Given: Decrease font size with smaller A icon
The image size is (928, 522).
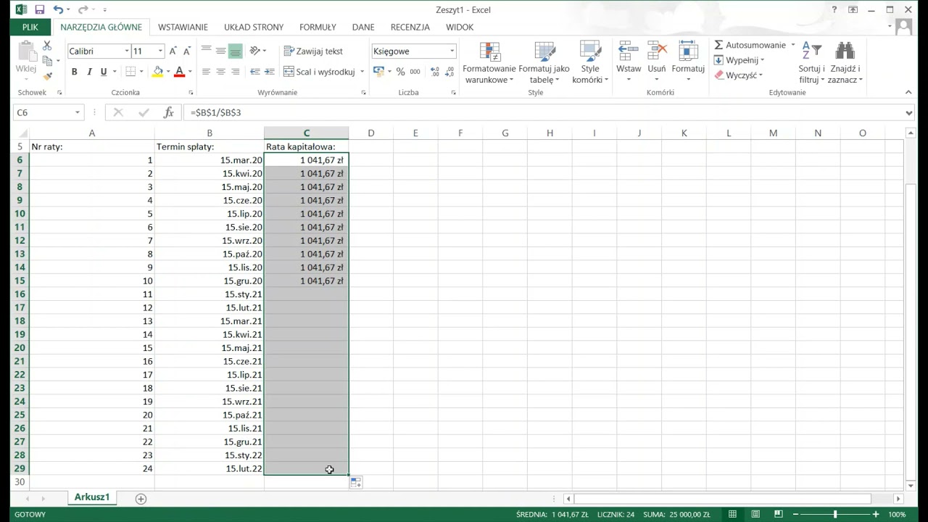Looking at the screenshot, I should click(187, 51).
